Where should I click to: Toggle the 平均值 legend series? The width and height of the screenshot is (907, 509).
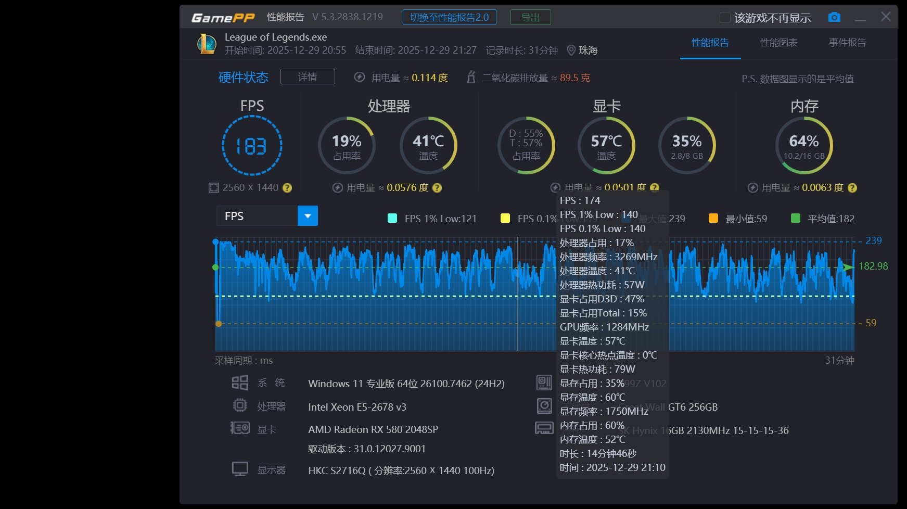pyautogui.click(x=795, y=219)
